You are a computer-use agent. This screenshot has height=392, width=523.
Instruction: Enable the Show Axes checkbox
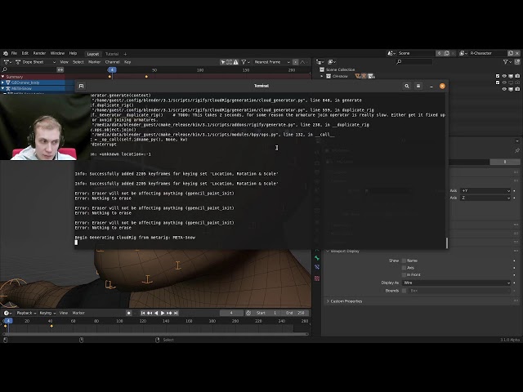[404, 268]
